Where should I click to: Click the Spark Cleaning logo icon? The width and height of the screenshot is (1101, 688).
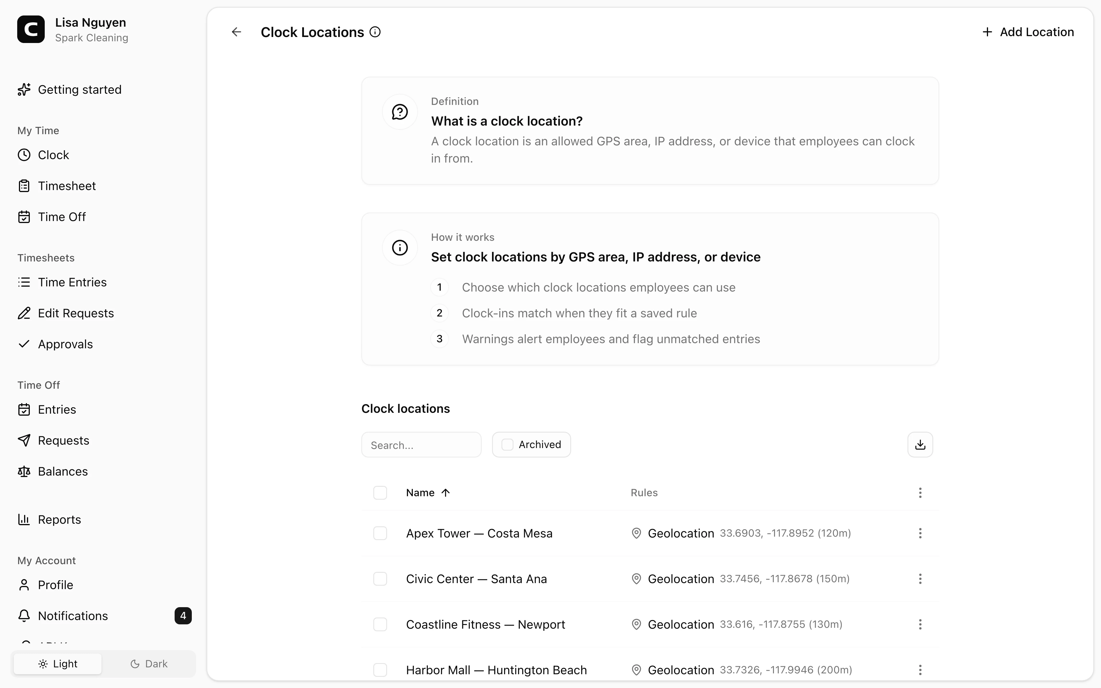(31, 29)
